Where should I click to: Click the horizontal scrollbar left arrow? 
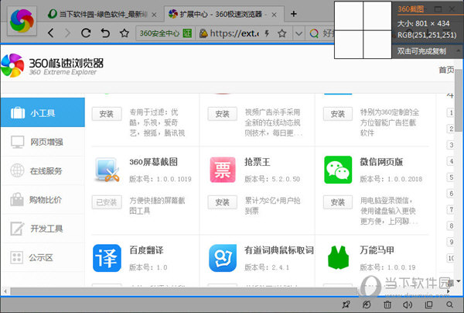click(5, 291)
